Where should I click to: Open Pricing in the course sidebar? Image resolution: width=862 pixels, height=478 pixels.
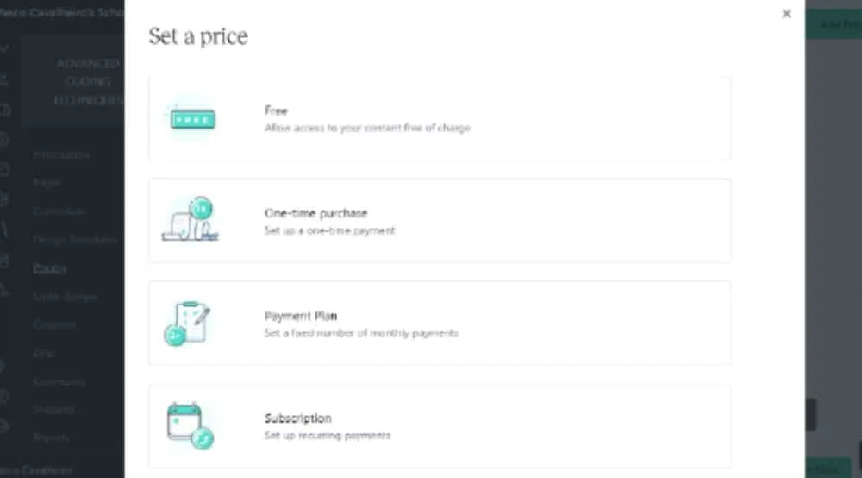49,267
